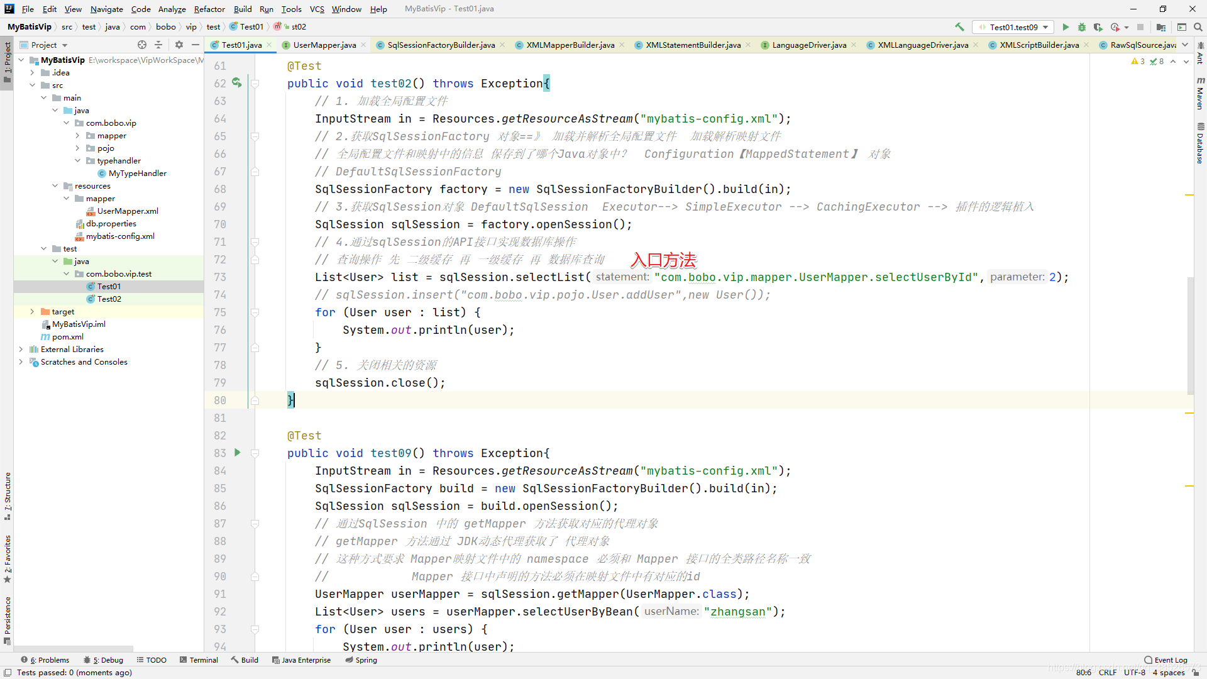This screenshot has height=679, width=1207.
Task: Switch to the UserMapper.java editor tab
Action: point(324,45)
